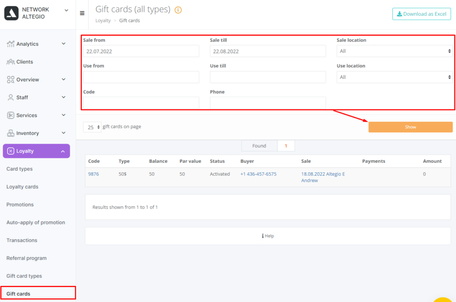Expand the Staff menu chevron
The width and height of the screenshot is (456, 302).
coord(63,97)
